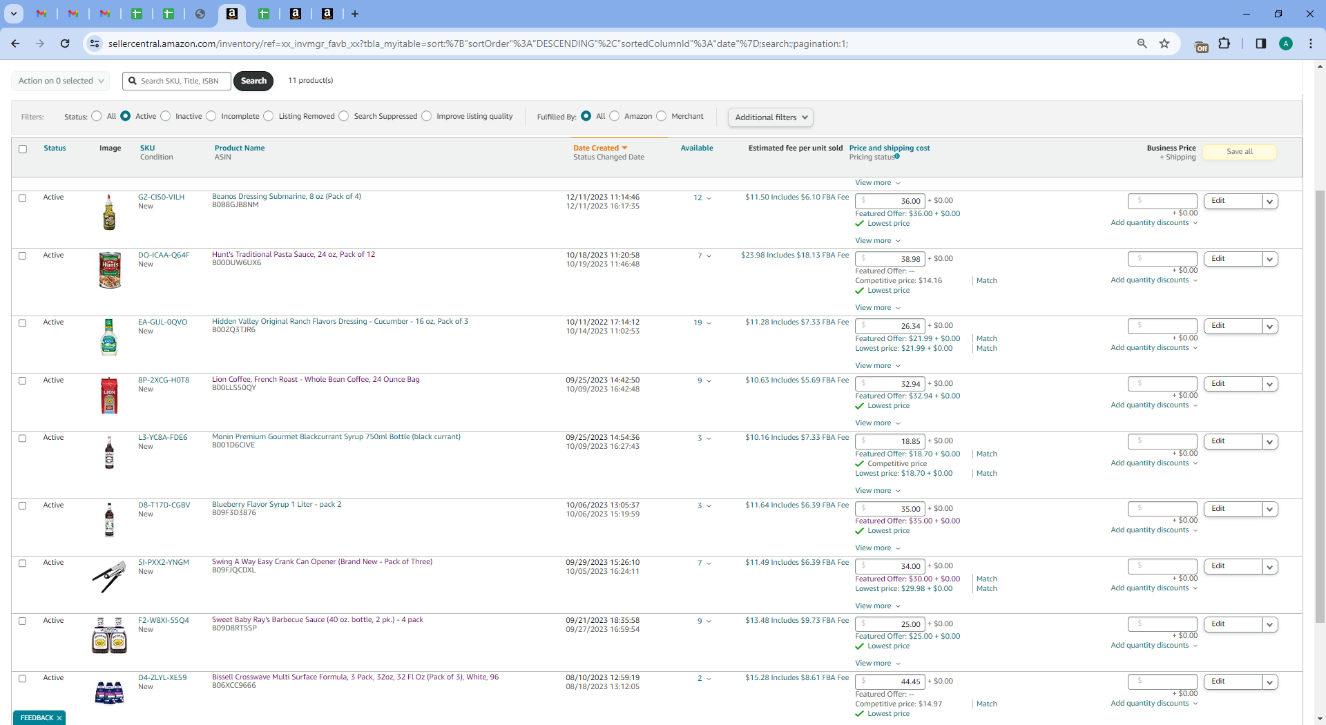
Task: Click the zoom magnifier icon in address bar
Action: click(x=1142, y=43)
